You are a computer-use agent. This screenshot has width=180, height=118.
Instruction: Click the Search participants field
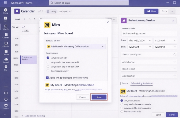(149, 54)
